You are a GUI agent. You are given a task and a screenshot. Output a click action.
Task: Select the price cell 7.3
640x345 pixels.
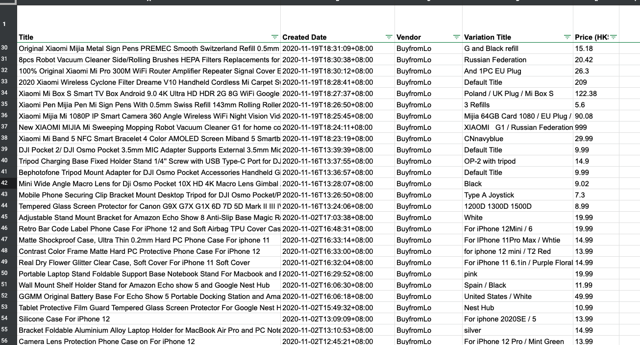coord(596,195)
